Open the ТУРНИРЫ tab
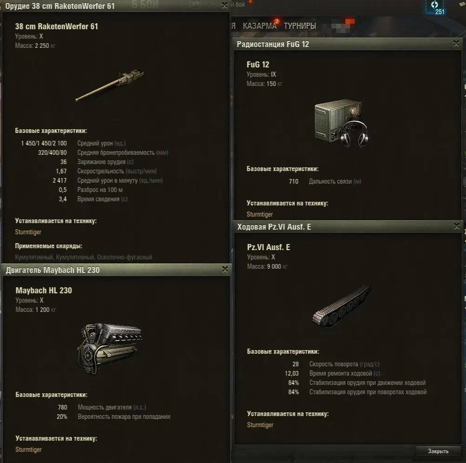 (x=300, y=26)
